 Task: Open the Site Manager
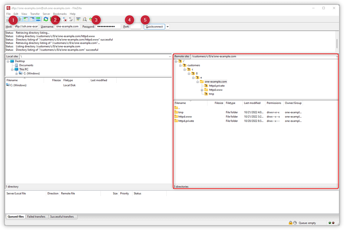(7, 19)
